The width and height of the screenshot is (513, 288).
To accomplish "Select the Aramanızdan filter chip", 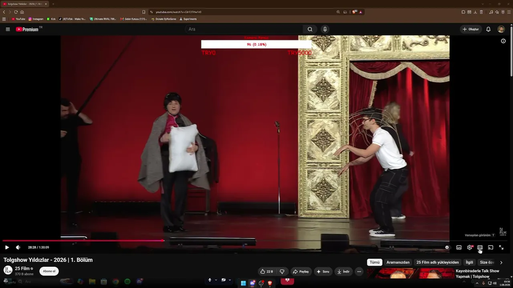I will coord(398,262).
